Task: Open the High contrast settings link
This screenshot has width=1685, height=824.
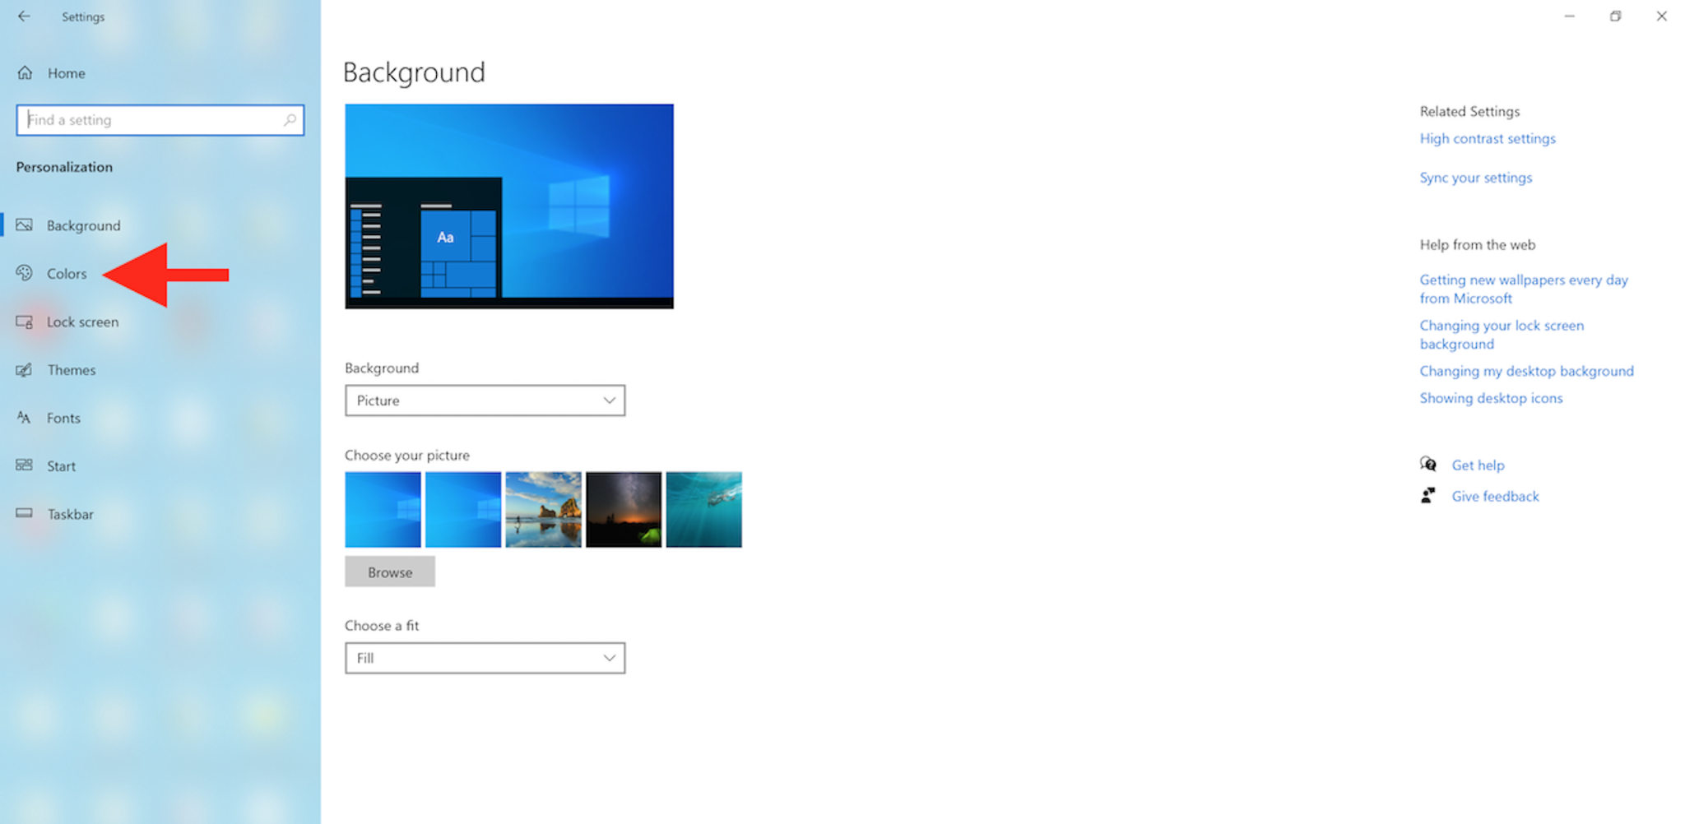Action: click(1487, 138)
